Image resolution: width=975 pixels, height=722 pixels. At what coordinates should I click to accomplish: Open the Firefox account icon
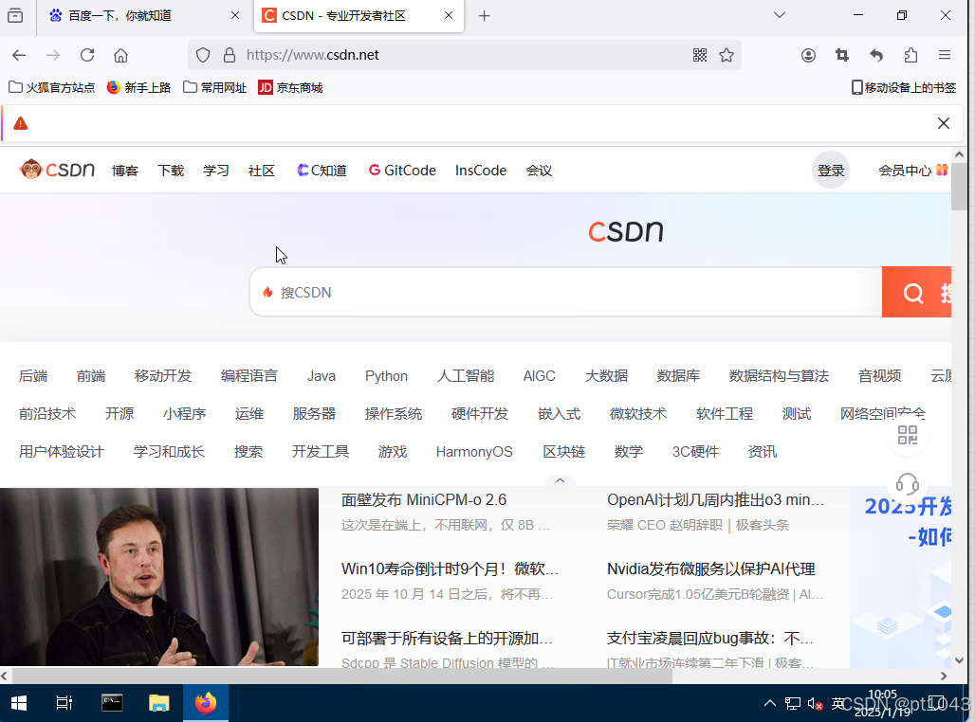(808, 55)
